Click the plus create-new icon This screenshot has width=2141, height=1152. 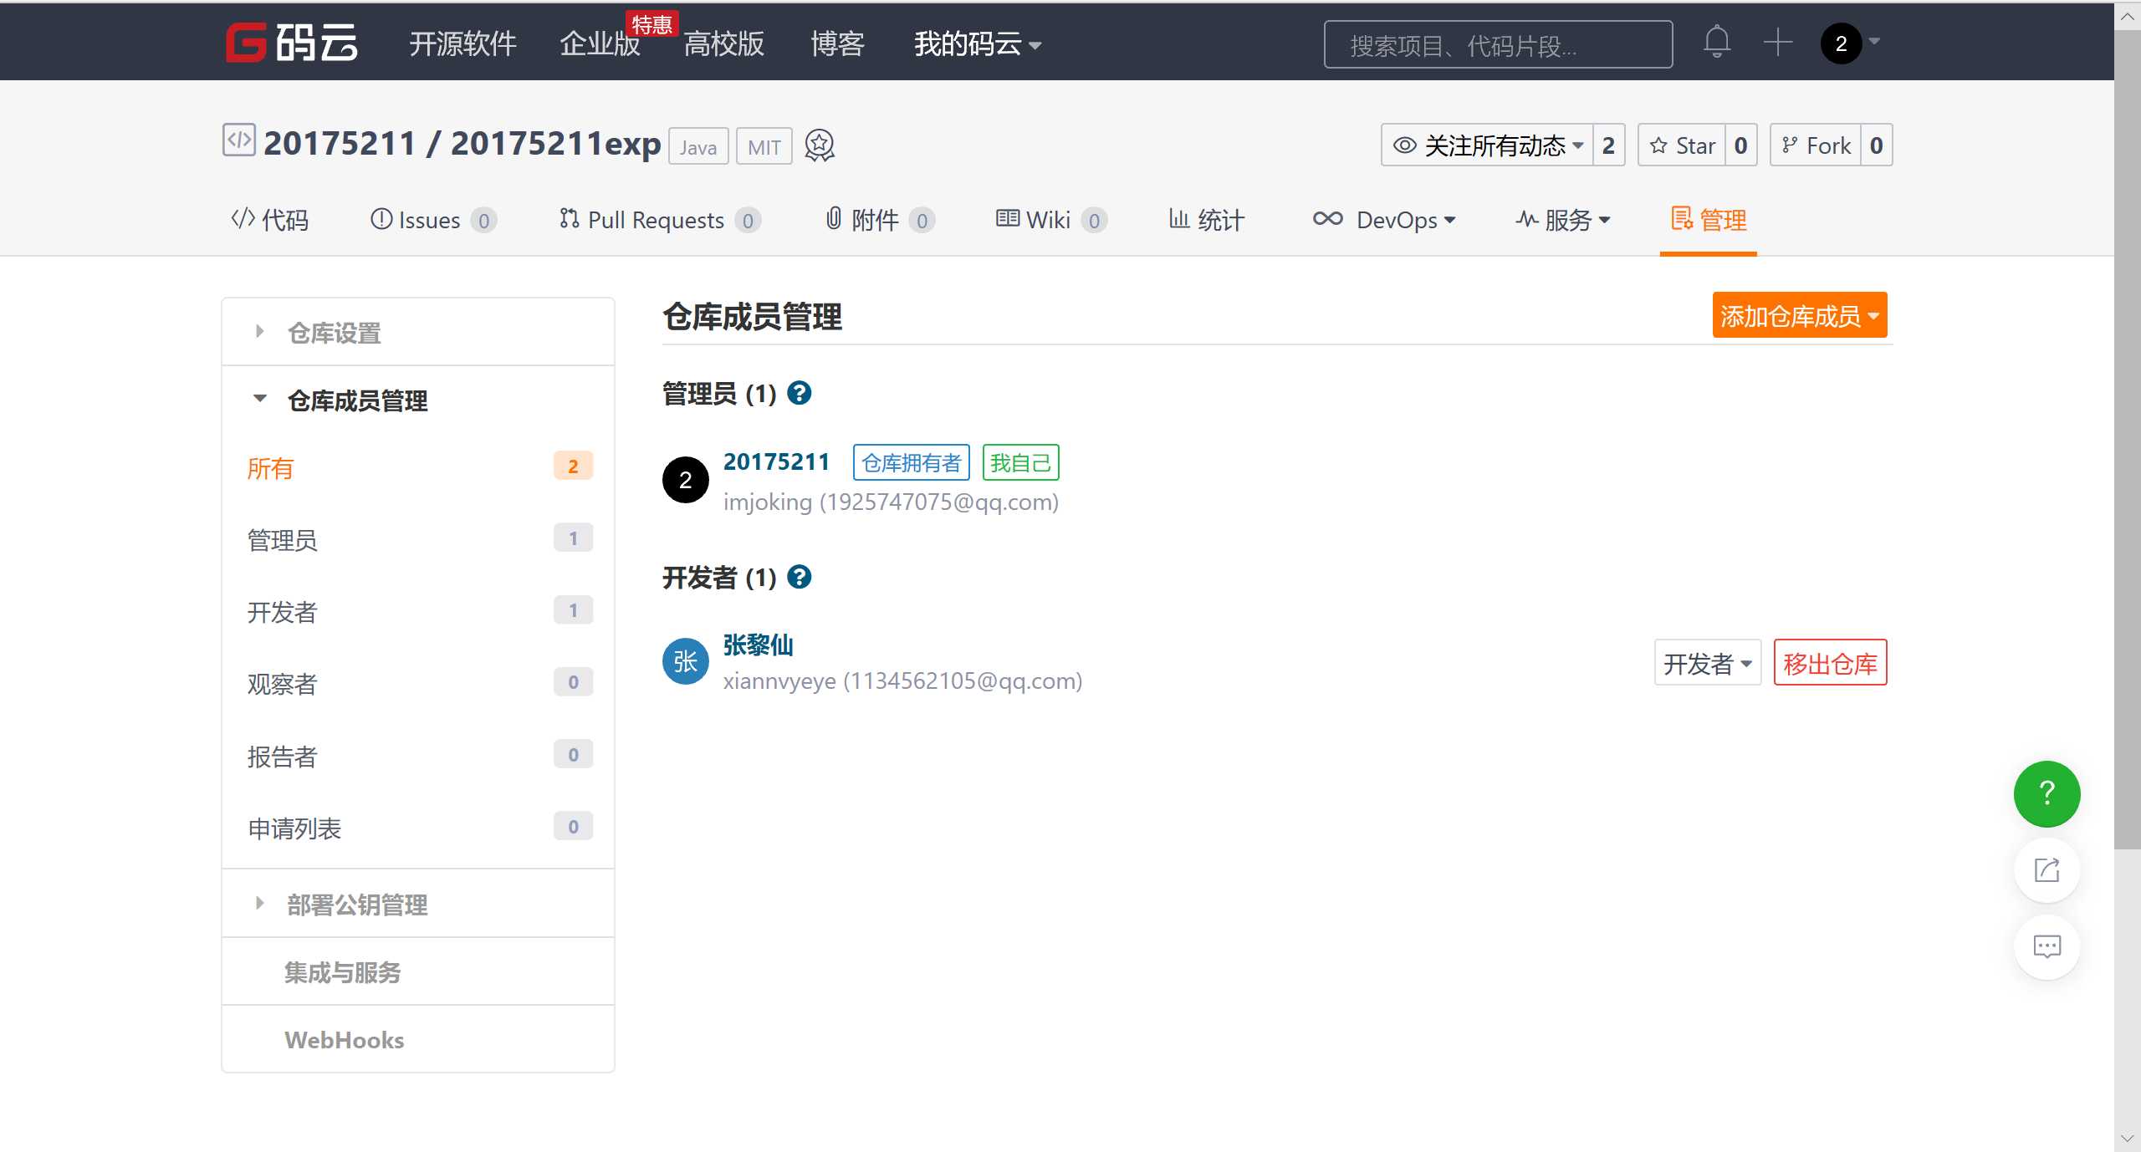pyautogui.click(x=1777, y=42)
